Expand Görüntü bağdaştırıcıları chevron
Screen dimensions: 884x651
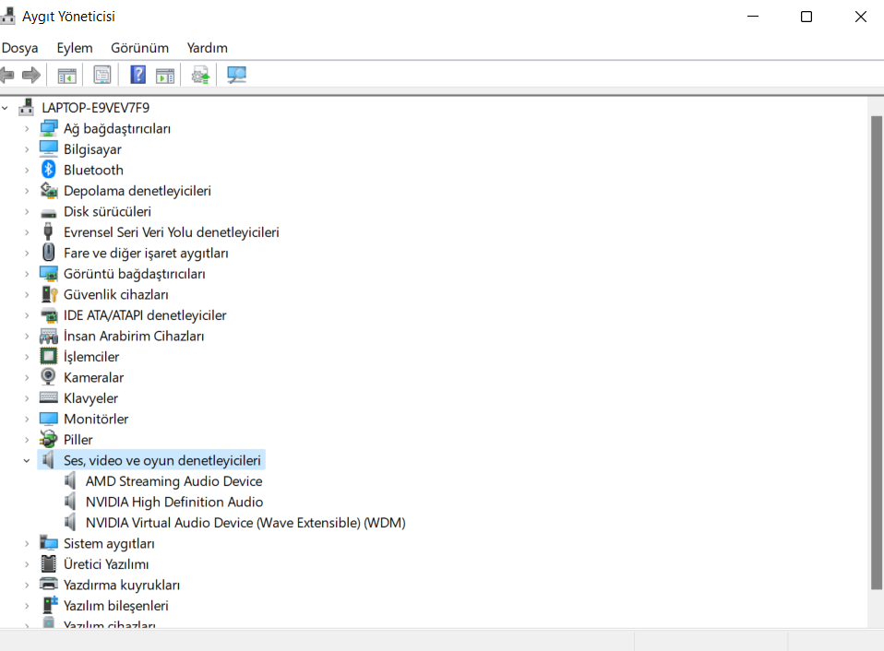coord(27,274)
